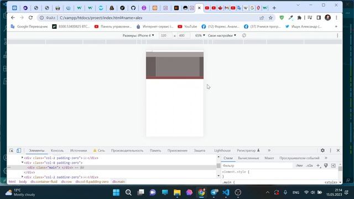354x199 pixels.
Task: Toggle the computed styles sidebar icon
Action: tap(334, 166)
